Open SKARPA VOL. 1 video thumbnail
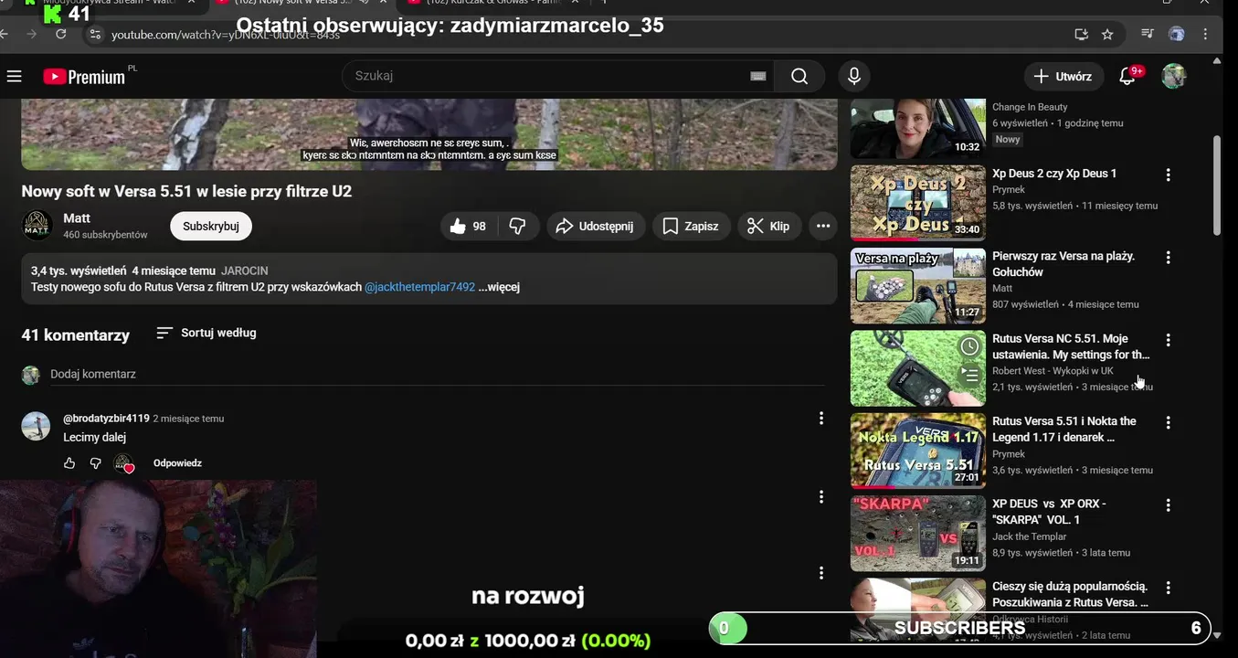The height and width of the screenshot is (658, 1238). click(918, 534)
